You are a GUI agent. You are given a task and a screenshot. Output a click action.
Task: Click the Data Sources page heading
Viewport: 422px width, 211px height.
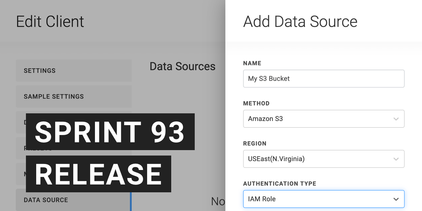(x=182, y=66)
